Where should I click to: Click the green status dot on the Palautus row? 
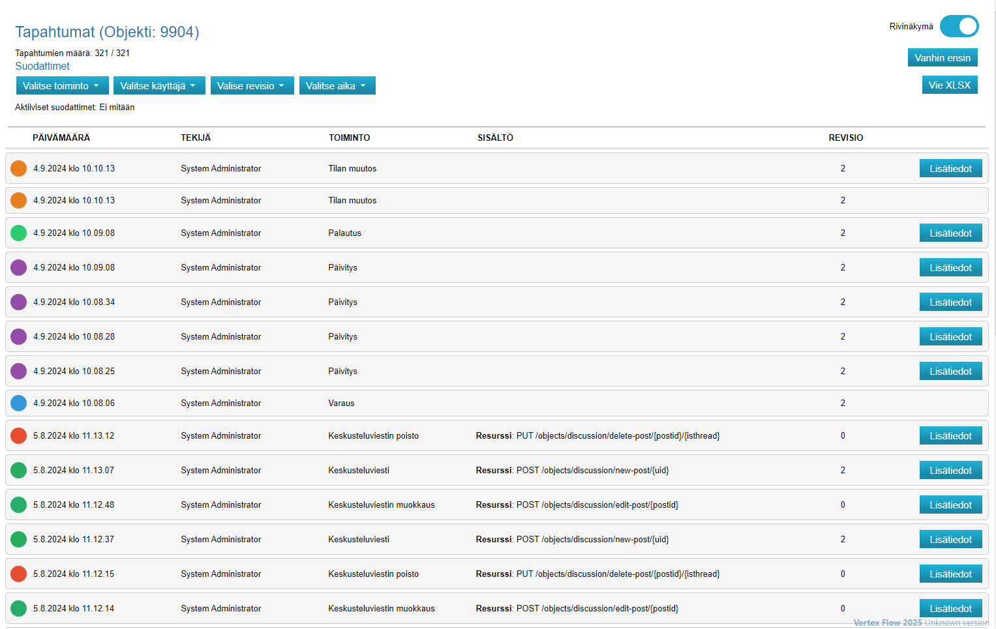[19, 233]
